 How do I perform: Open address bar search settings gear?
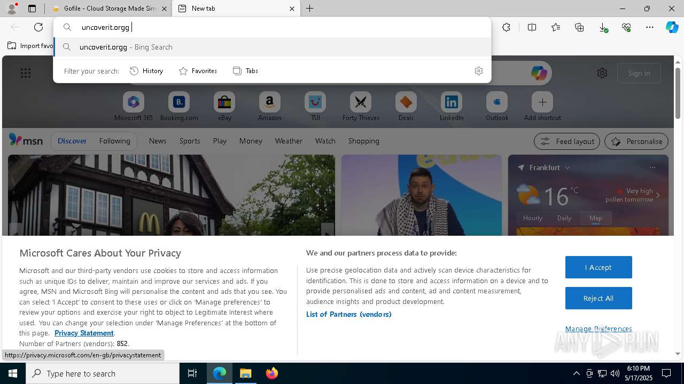click(479, 71)
